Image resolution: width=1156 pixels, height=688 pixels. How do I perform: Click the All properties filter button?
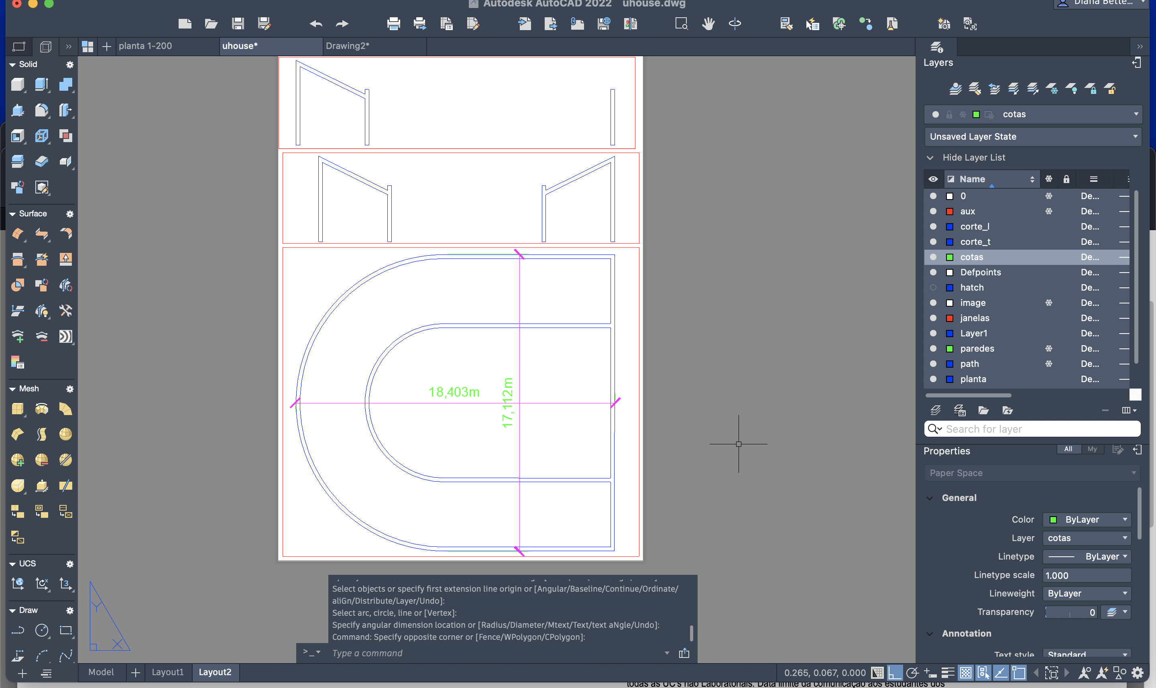[1068, 449]
